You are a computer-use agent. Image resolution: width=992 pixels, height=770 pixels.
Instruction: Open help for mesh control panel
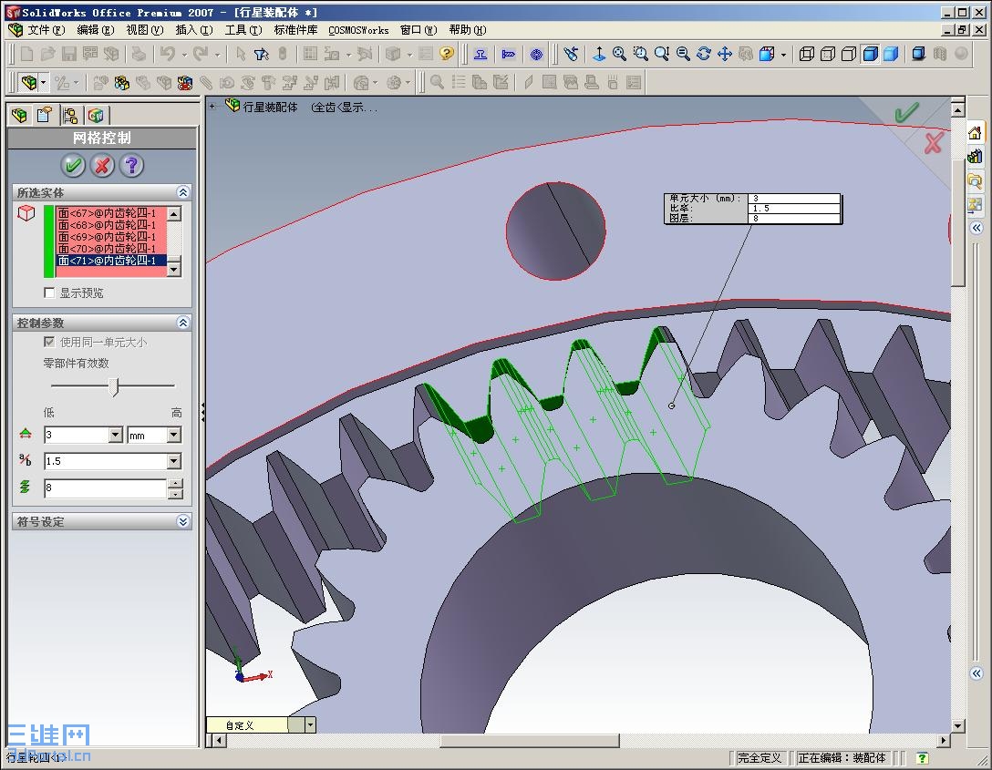point(131,166)
